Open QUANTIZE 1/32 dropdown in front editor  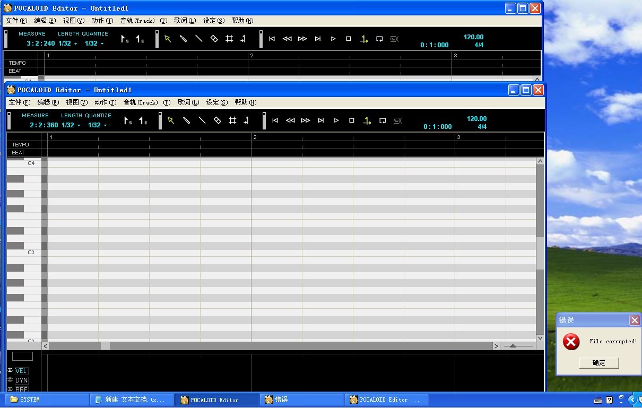coord(98,125)
